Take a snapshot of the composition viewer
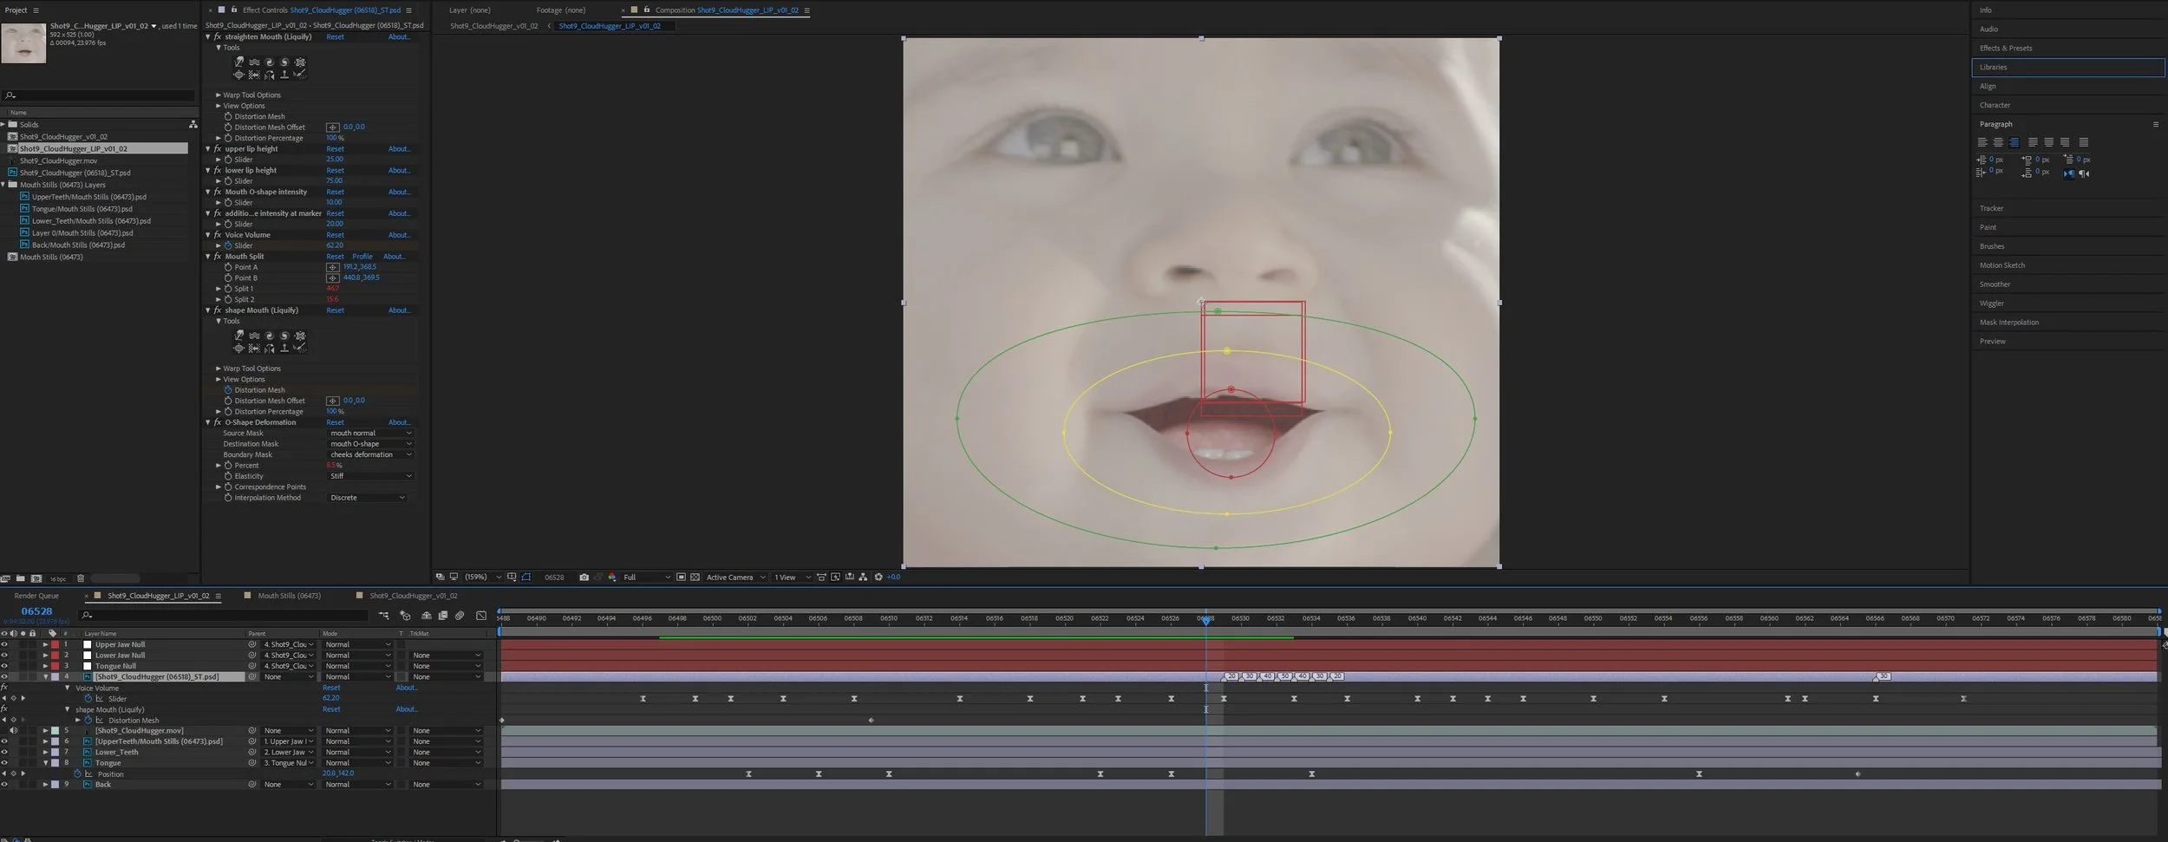 click(585, 577)
